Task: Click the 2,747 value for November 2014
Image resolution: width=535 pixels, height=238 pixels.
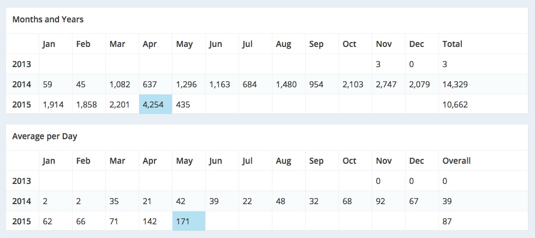Action: pyautogui.click(x=387, y=85)
